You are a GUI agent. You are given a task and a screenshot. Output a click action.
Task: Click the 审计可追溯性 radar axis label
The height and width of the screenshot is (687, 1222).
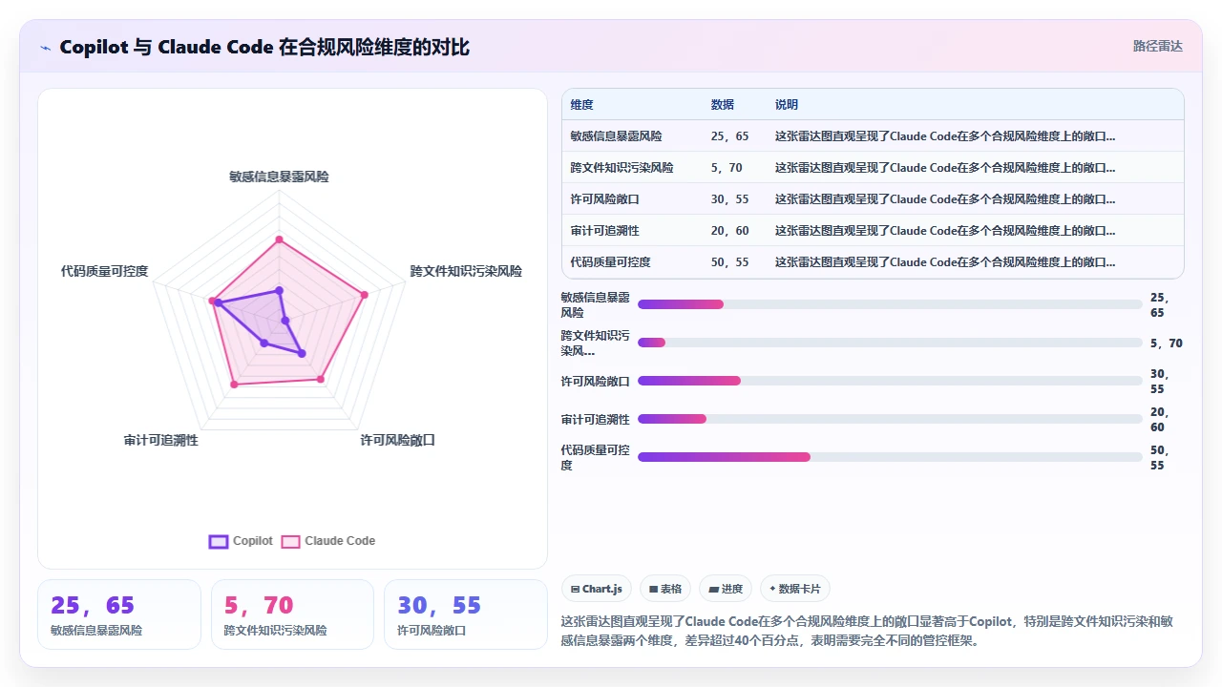[x=161, y=440]
